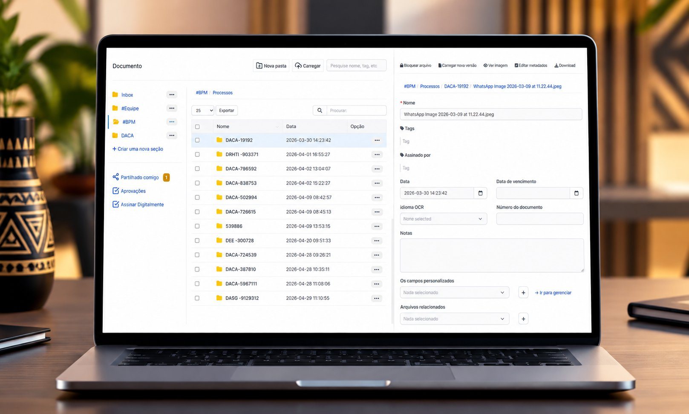Open options menu for DACA-838753 row

click(x=377, y=183)
